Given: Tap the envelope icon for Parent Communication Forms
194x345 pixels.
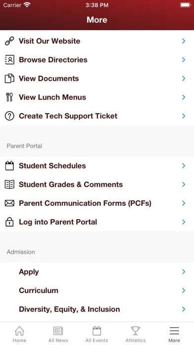Looking at the screenshot, I should tap(9, 203).
